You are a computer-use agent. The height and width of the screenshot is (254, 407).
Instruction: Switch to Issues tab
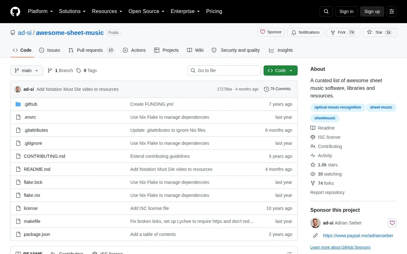coord(50,50)
